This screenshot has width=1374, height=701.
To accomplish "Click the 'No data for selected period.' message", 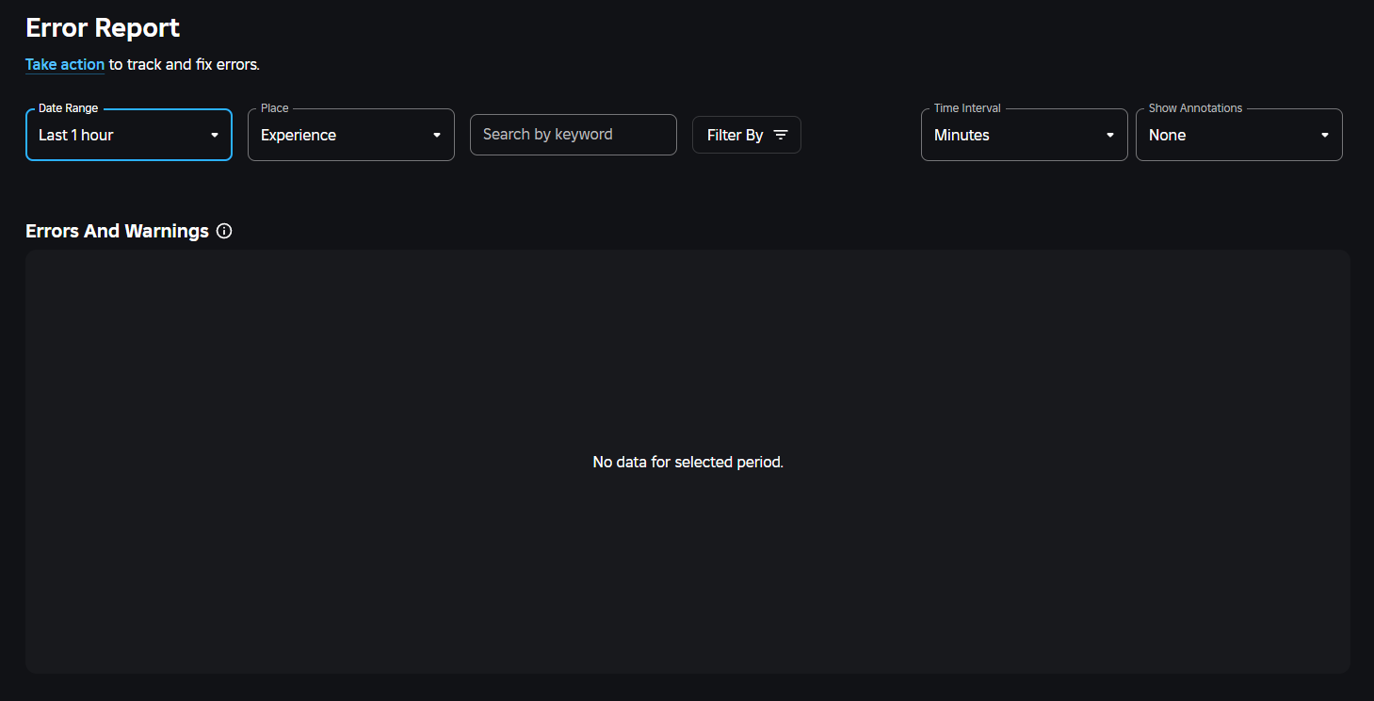I will click(x=688, y=462).
